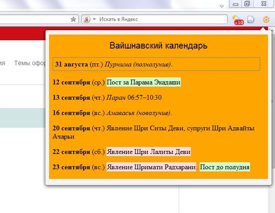Viewport: 275px width, 213px height.
Task: Click the Yandex search engine logo
Action: [87, 19]
